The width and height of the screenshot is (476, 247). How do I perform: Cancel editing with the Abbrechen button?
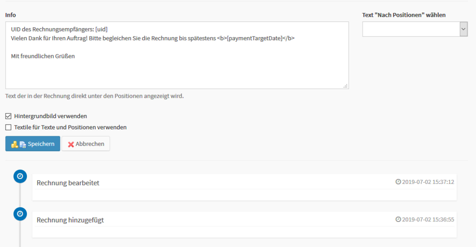pyautogui.click(x=86, y=144)
